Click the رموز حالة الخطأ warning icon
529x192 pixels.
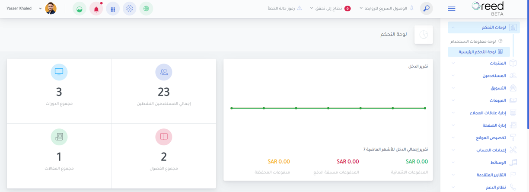(x=300, y=8)
